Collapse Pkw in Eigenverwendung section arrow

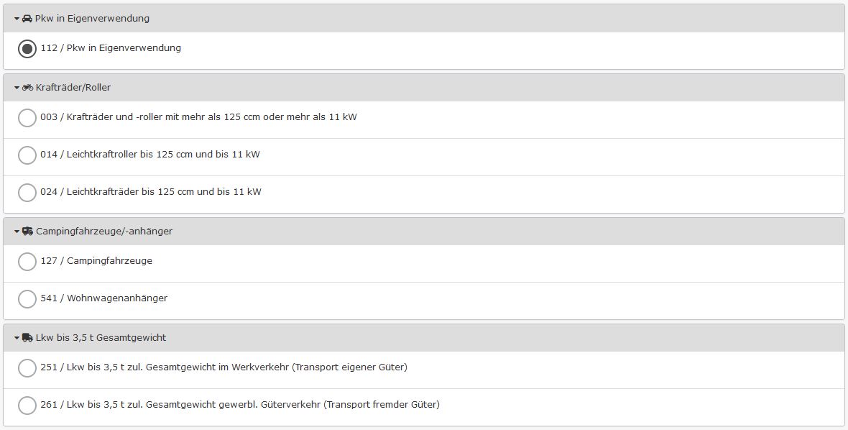click(x=17, y=19)
